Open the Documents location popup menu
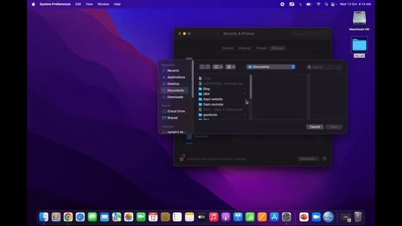 [271, 67]
